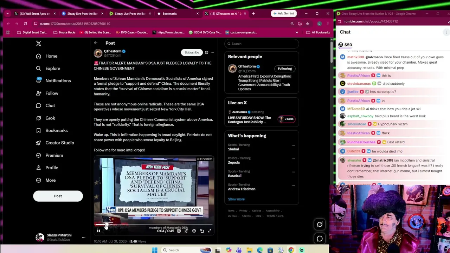Screen dimensions: 450x253
Task: Open options for Skubal trend
Action: pos(293,145)
